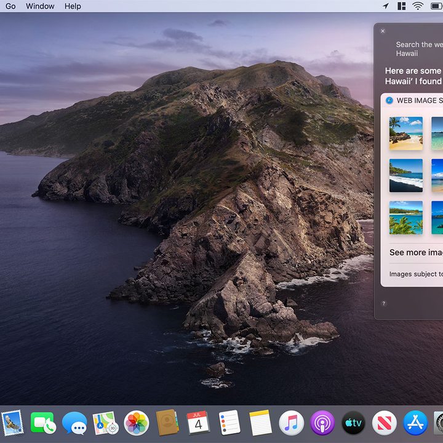443x443 pixels.
Task: Open the palm tree beach thumbnail
Action: point(406,134)
